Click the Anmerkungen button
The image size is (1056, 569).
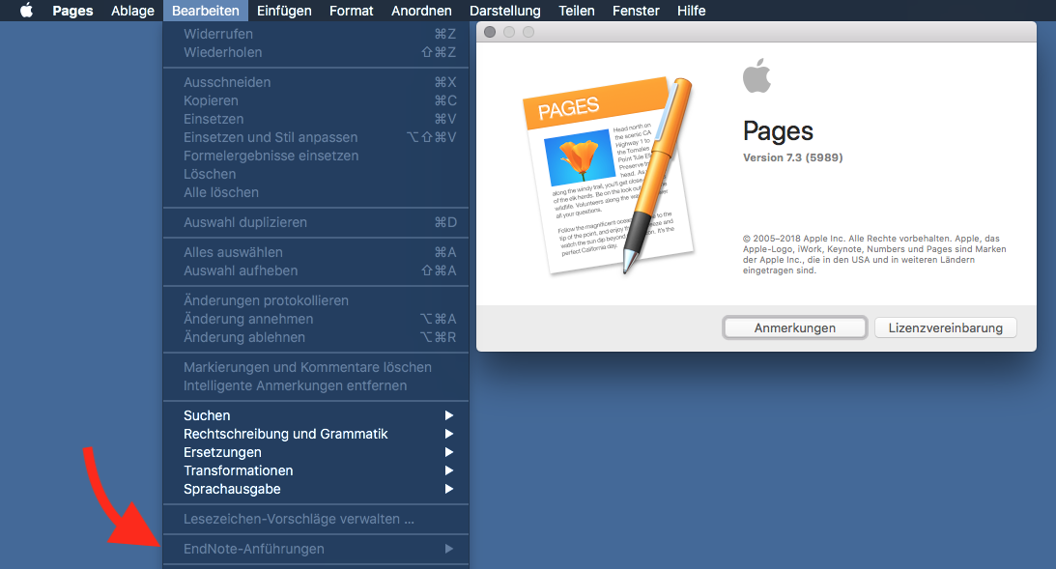coord(795,327)
